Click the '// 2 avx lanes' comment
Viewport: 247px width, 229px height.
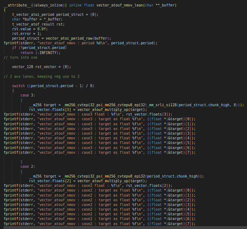(41, 76)
